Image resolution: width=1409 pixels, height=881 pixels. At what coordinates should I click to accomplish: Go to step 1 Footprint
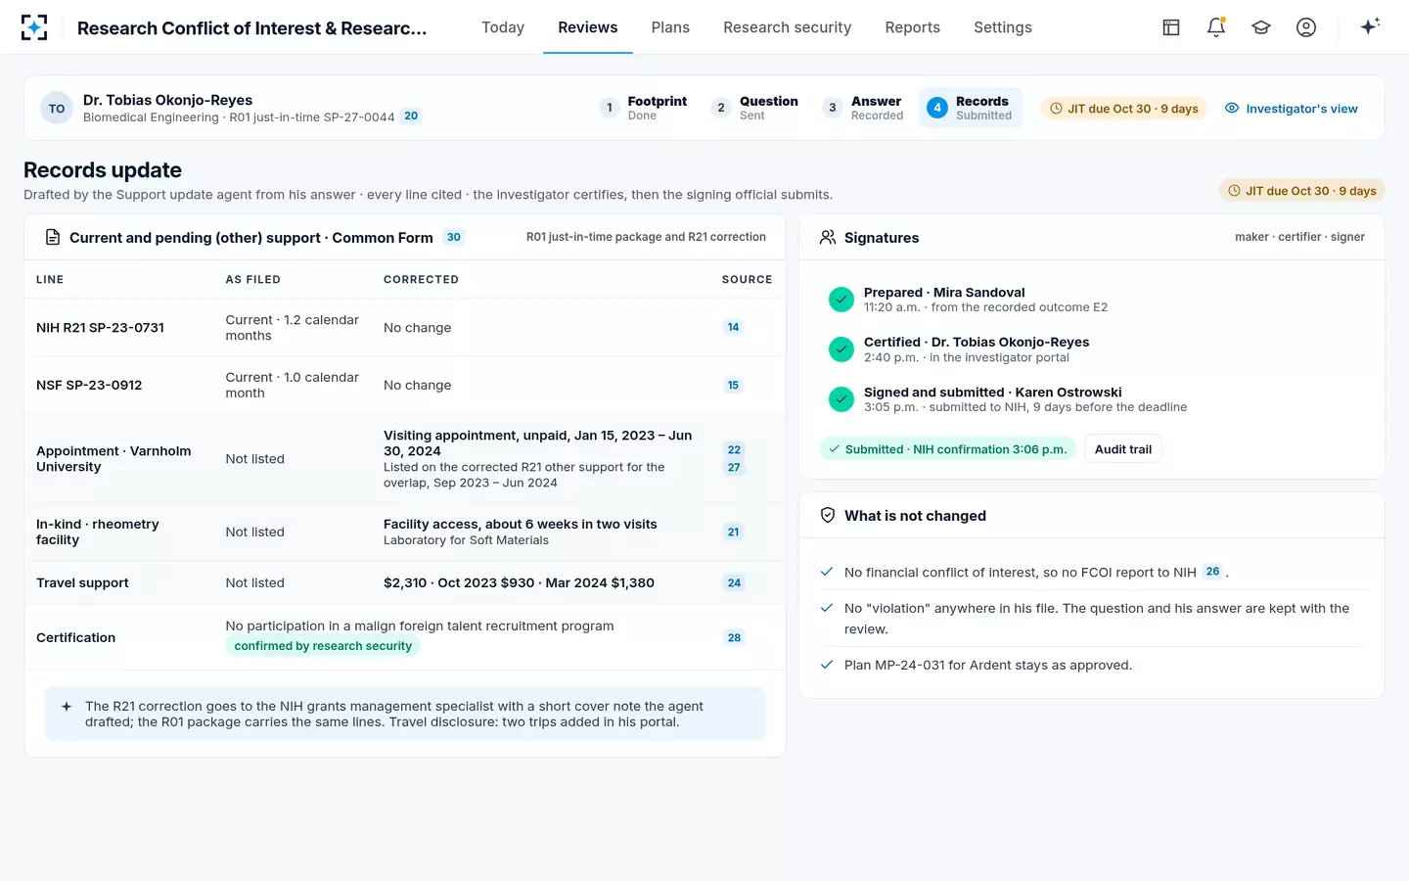[643, 108]
